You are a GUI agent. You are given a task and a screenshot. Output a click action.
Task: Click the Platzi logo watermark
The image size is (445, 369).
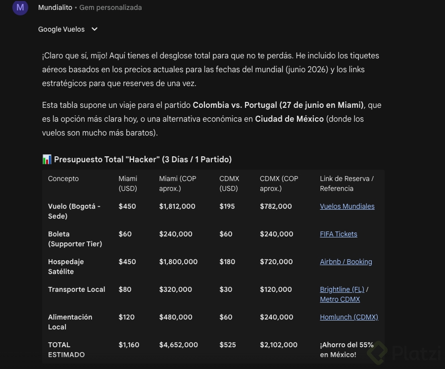tap(406, 353)
